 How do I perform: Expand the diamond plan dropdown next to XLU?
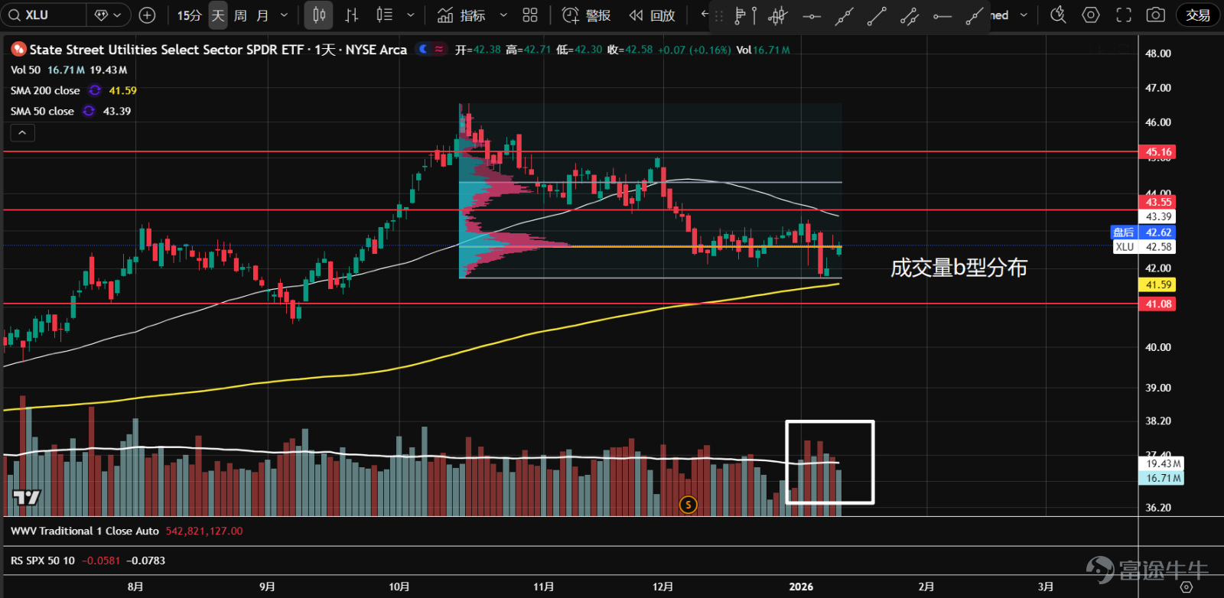point(108,15)
